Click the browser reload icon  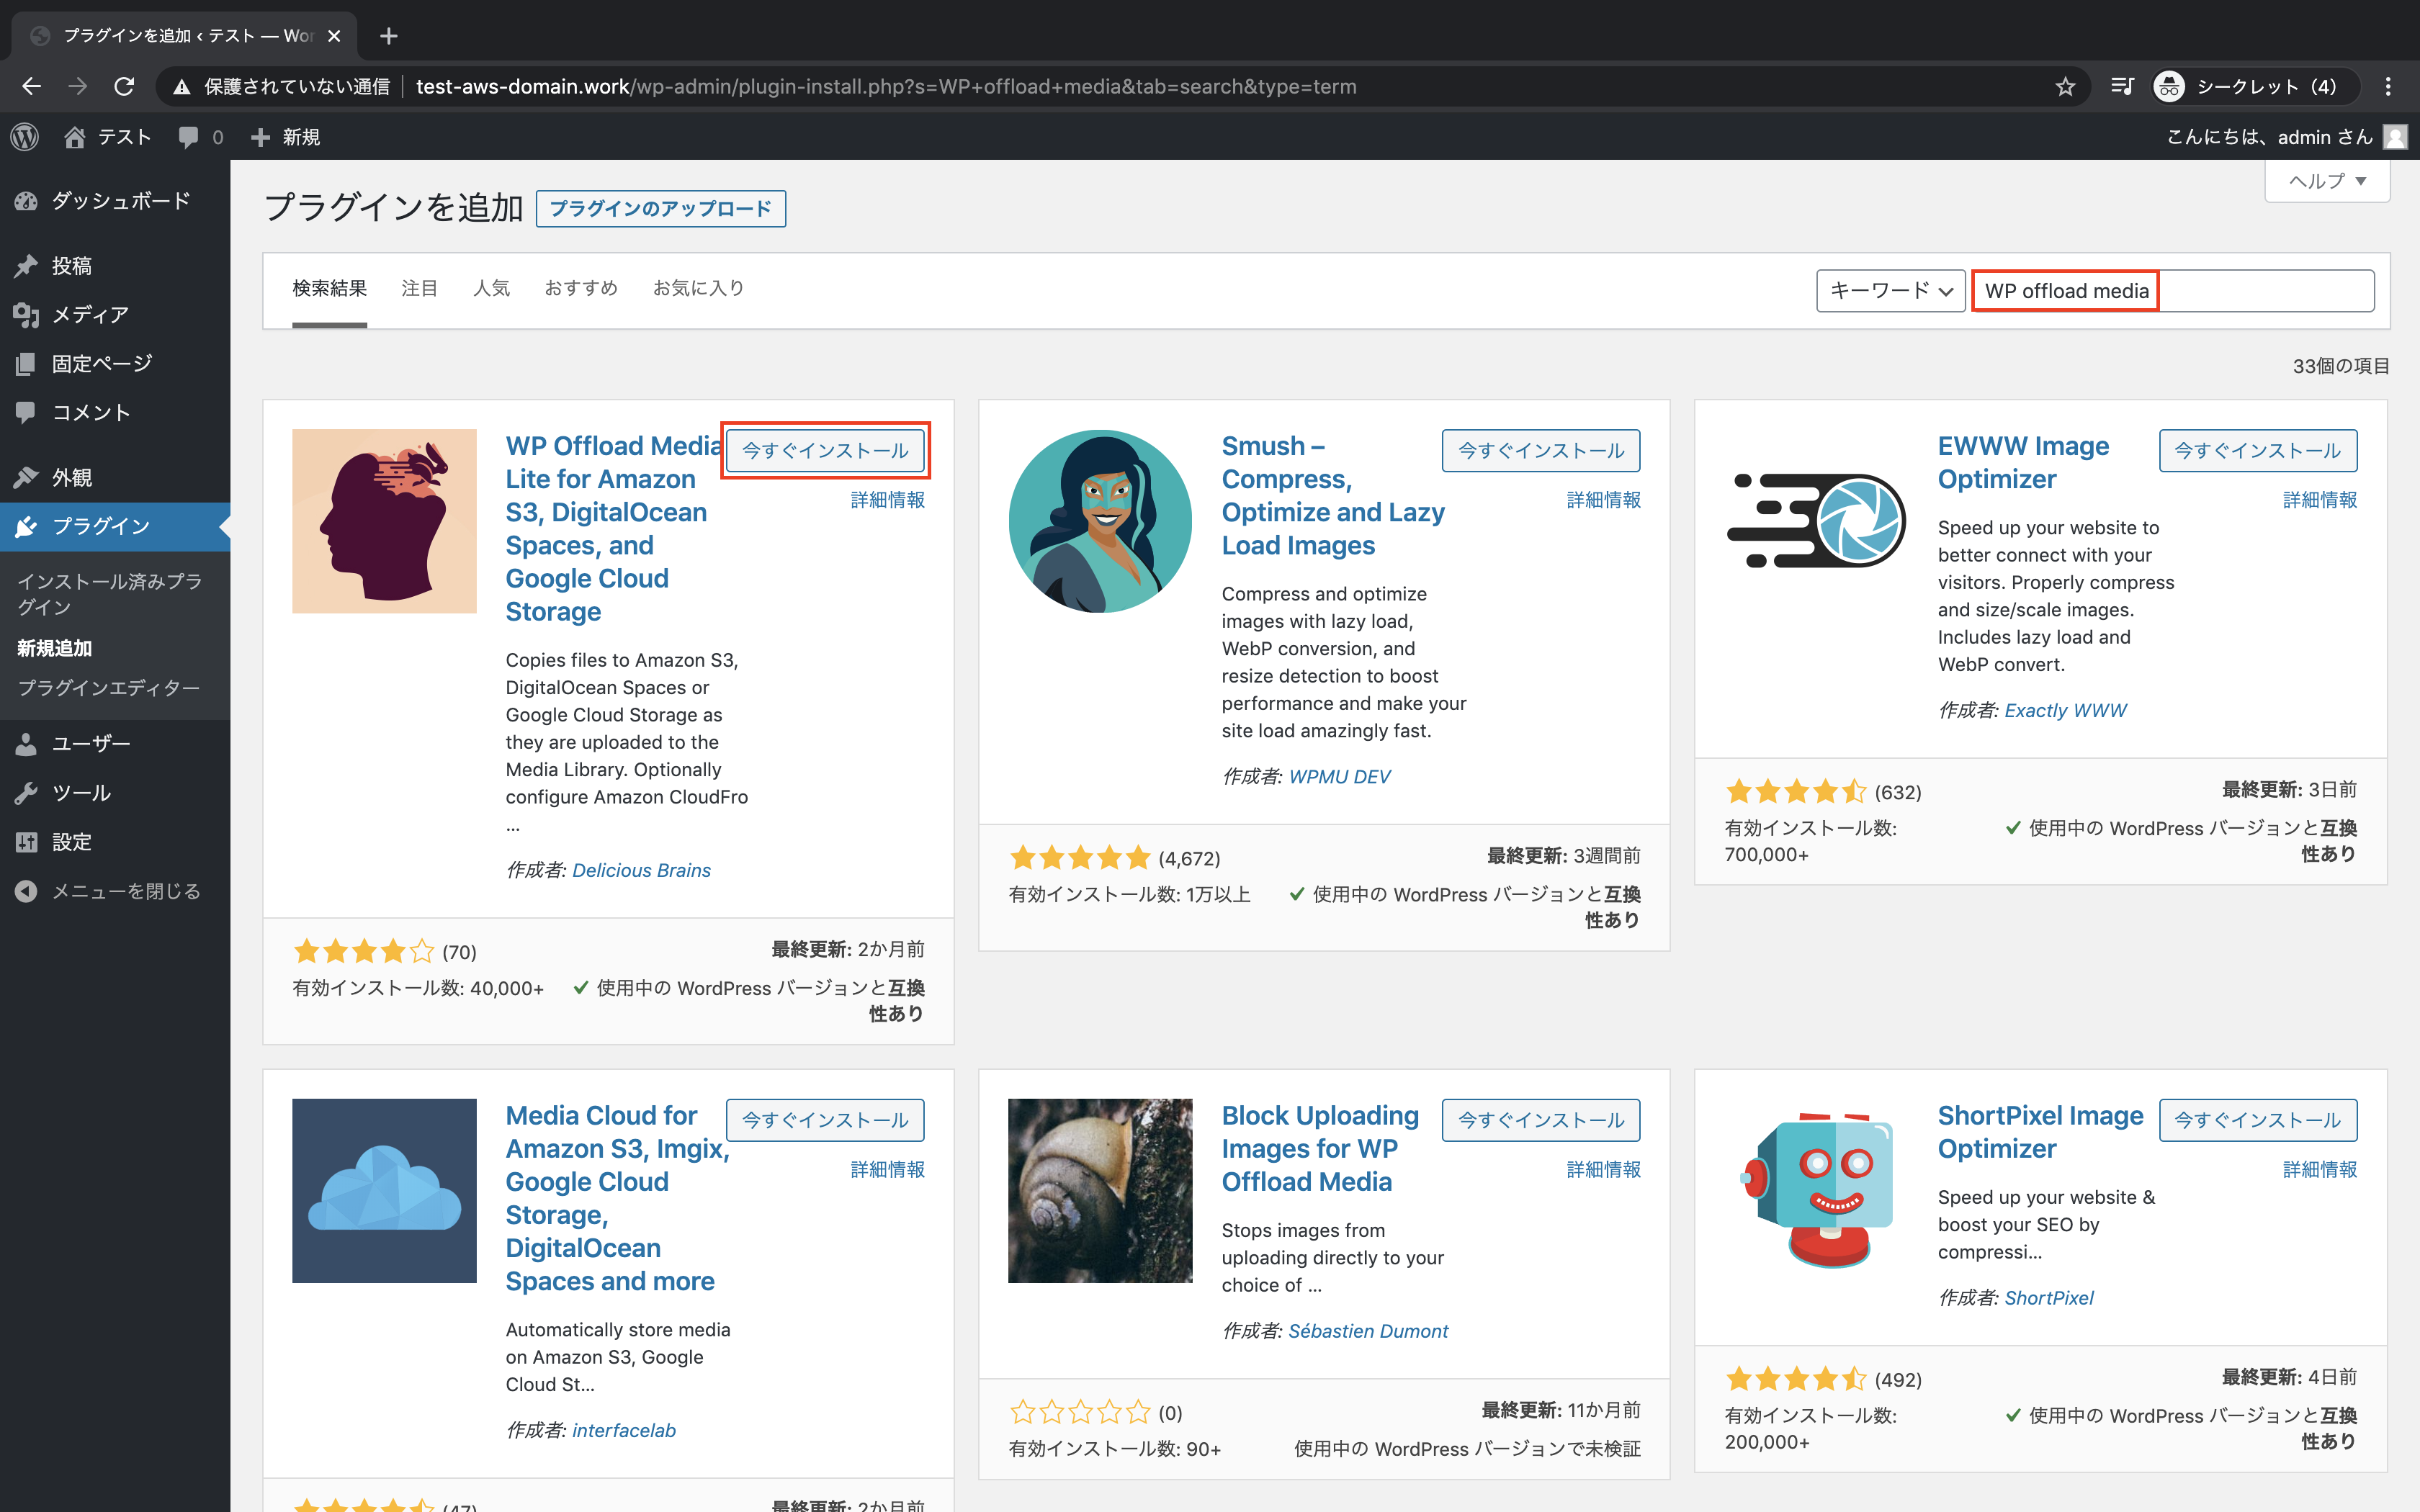coord(124,87)
